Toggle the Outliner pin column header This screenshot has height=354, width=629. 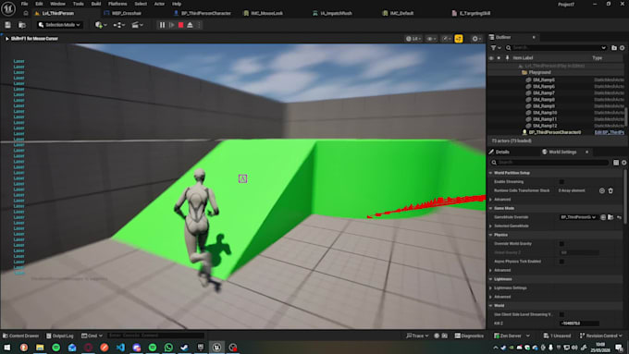click(507, 57)
